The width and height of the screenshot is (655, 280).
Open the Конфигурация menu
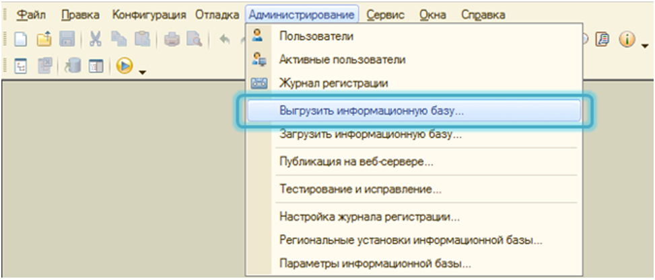[x=149, y=15]
